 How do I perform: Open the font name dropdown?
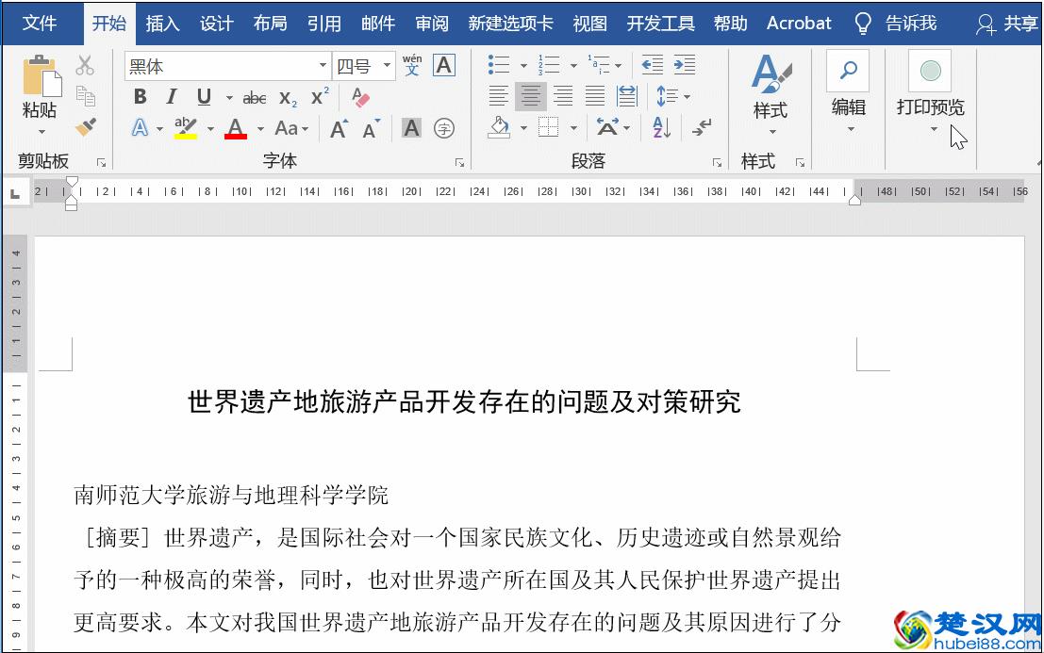pyautogui.click(x=322, y=64)
